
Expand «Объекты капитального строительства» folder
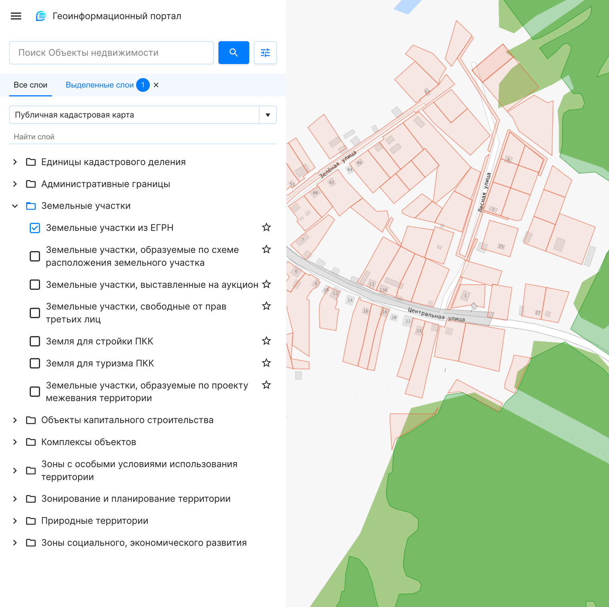coord(15,420)
